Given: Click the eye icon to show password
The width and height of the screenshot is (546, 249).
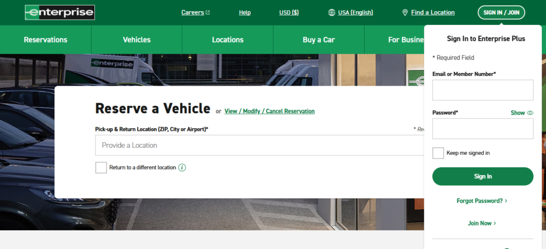Looking at the screenshot, I should (x=530, y=113).
